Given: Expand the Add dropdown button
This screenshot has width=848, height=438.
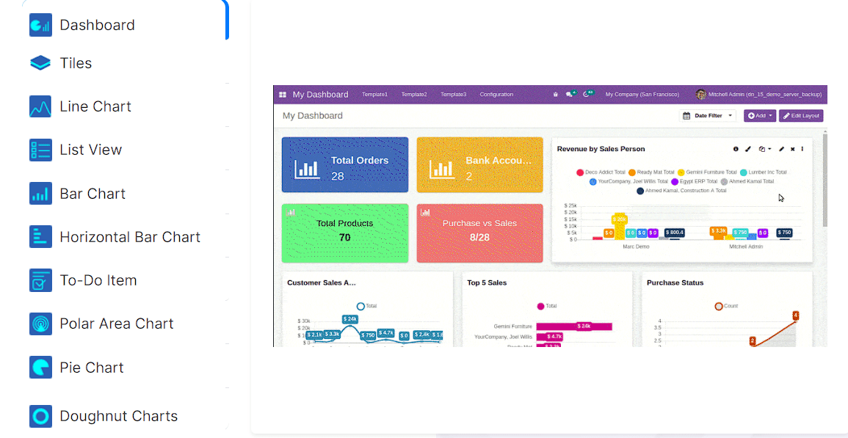Looking at the screenshot, I should click(x=759, y=116).
